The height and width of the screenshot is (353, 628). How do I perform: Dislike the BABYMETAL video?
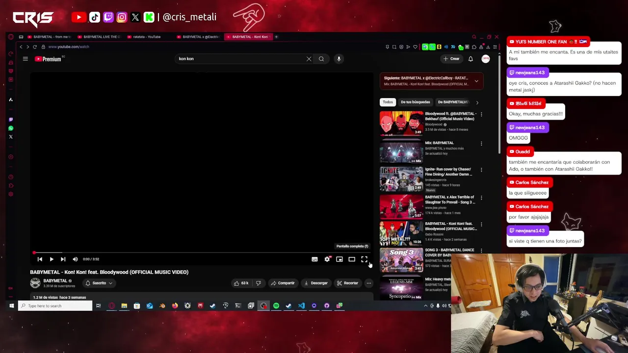tap(259, 283)
